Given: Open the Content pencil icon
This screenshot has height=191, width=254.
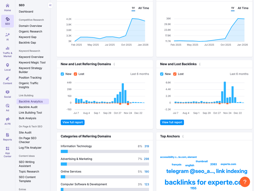Looking at the screenshot, I should click(7, 79).
